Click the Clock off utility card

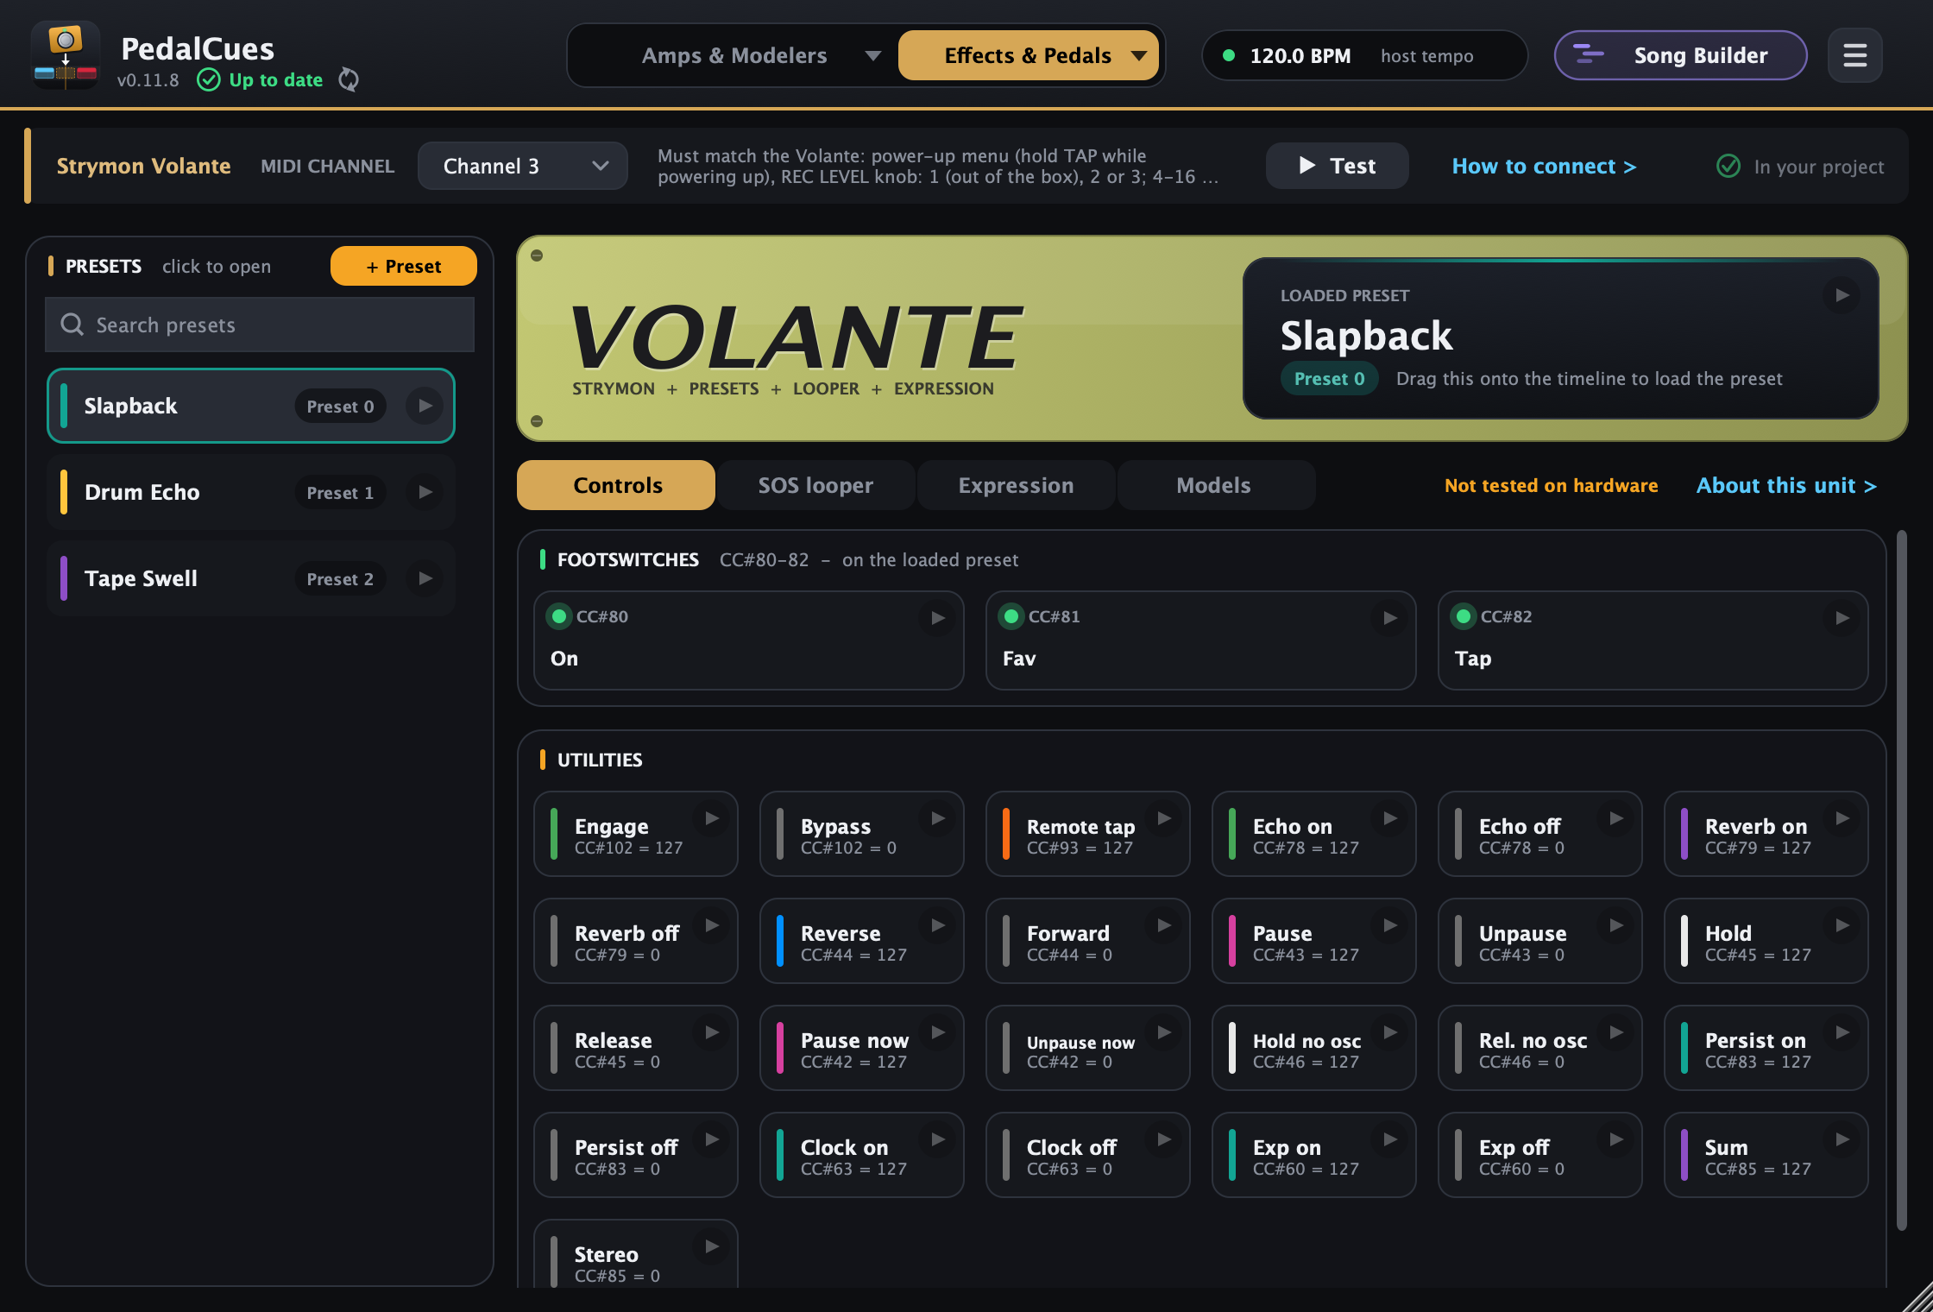click(x=1087, y=1155)
